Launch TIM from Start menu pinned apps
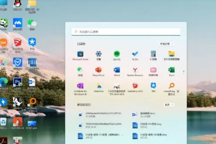The width and height of the screenshot is (216, 144). coord(153,87)
